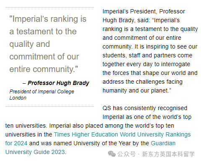Screen dimensions: 201x162
Task: Click the watermark text '新东方英国本科留学'
Action: point(168,154)
